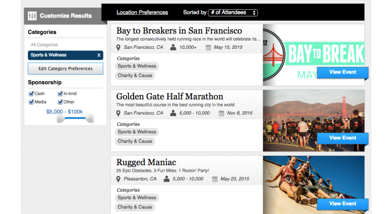Remove Sports & Wellness filter with X
This screenshot has width=392, height=214.
(x=99, y=55)
